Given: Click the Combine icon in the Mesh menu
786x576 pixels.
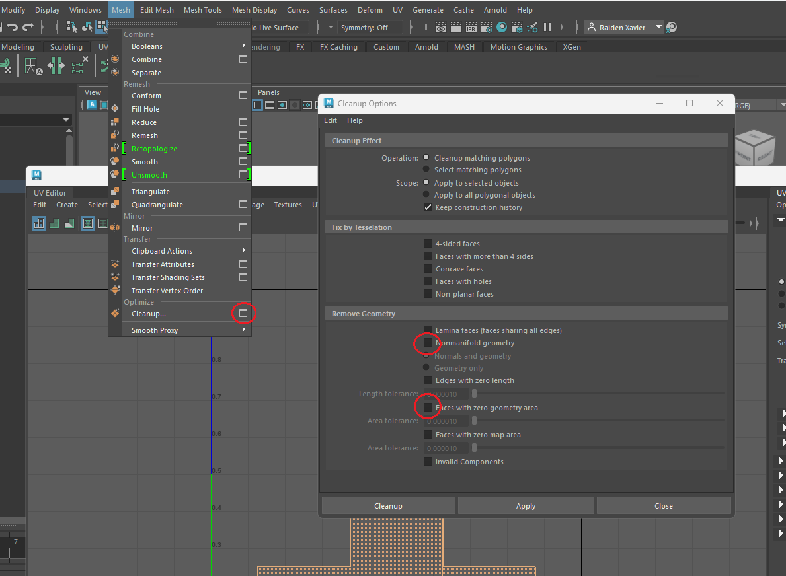Looking at the screenshot, I should point(115,59).
